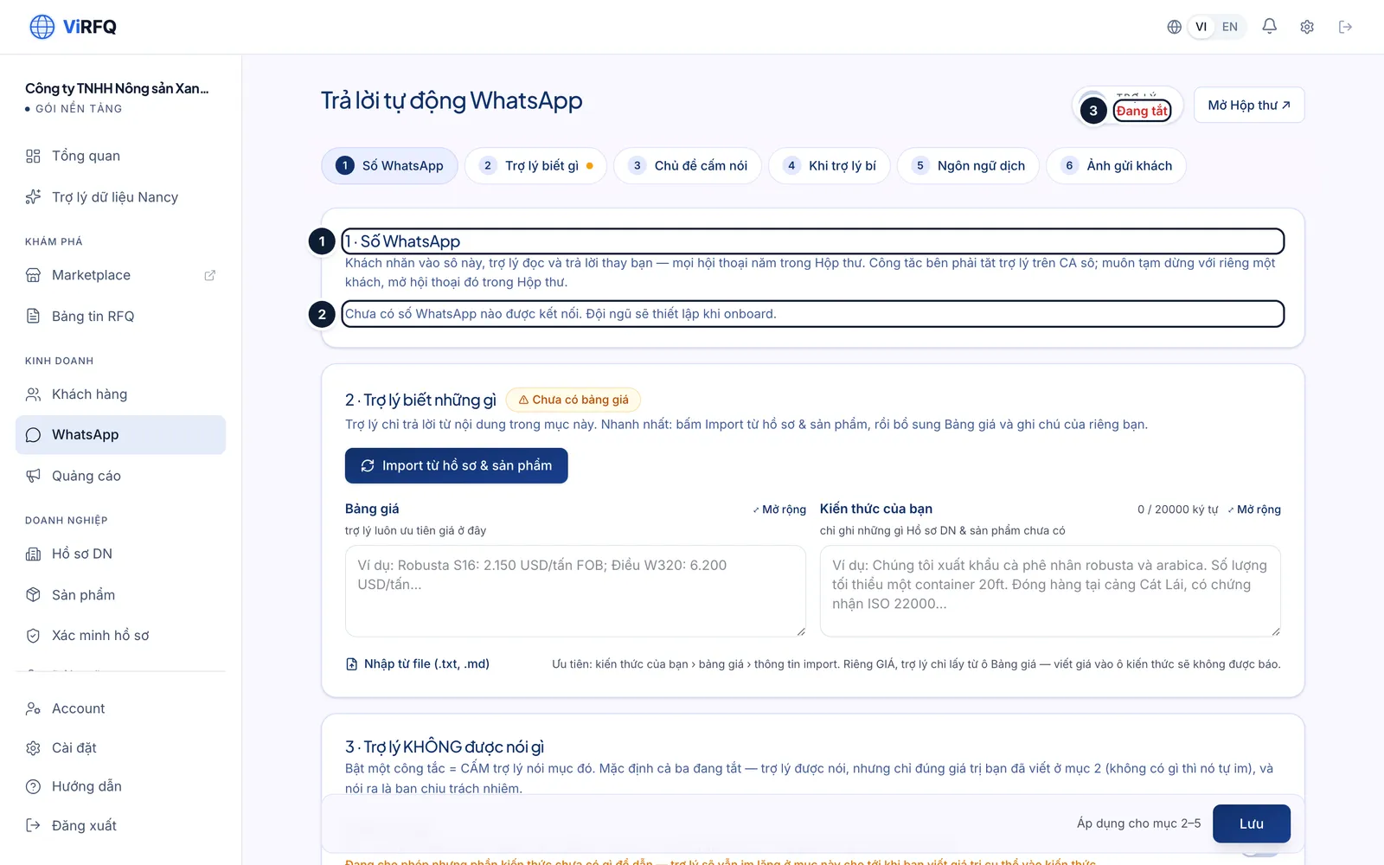Go to Marketplace in the sidebar
Image resolution: width=1384 pixels, height=865 pixels.
pyautogui.click(x=120, y=275)
